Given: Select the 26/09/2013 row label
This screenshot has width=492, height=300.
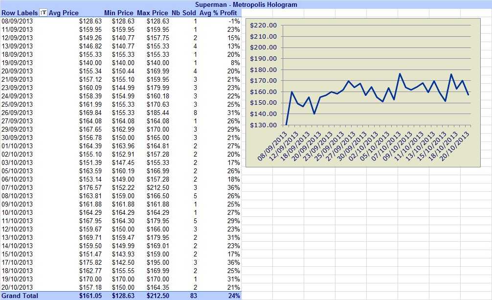Looking at the screenshot, I should 17,113.
